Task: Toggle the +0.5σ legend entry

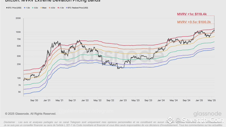Action: click(x=52, y=8)
